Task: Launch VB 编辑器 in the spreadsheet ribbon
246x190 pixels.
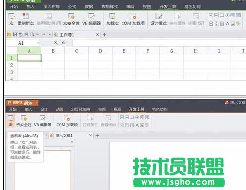Action: coord(91,19)
